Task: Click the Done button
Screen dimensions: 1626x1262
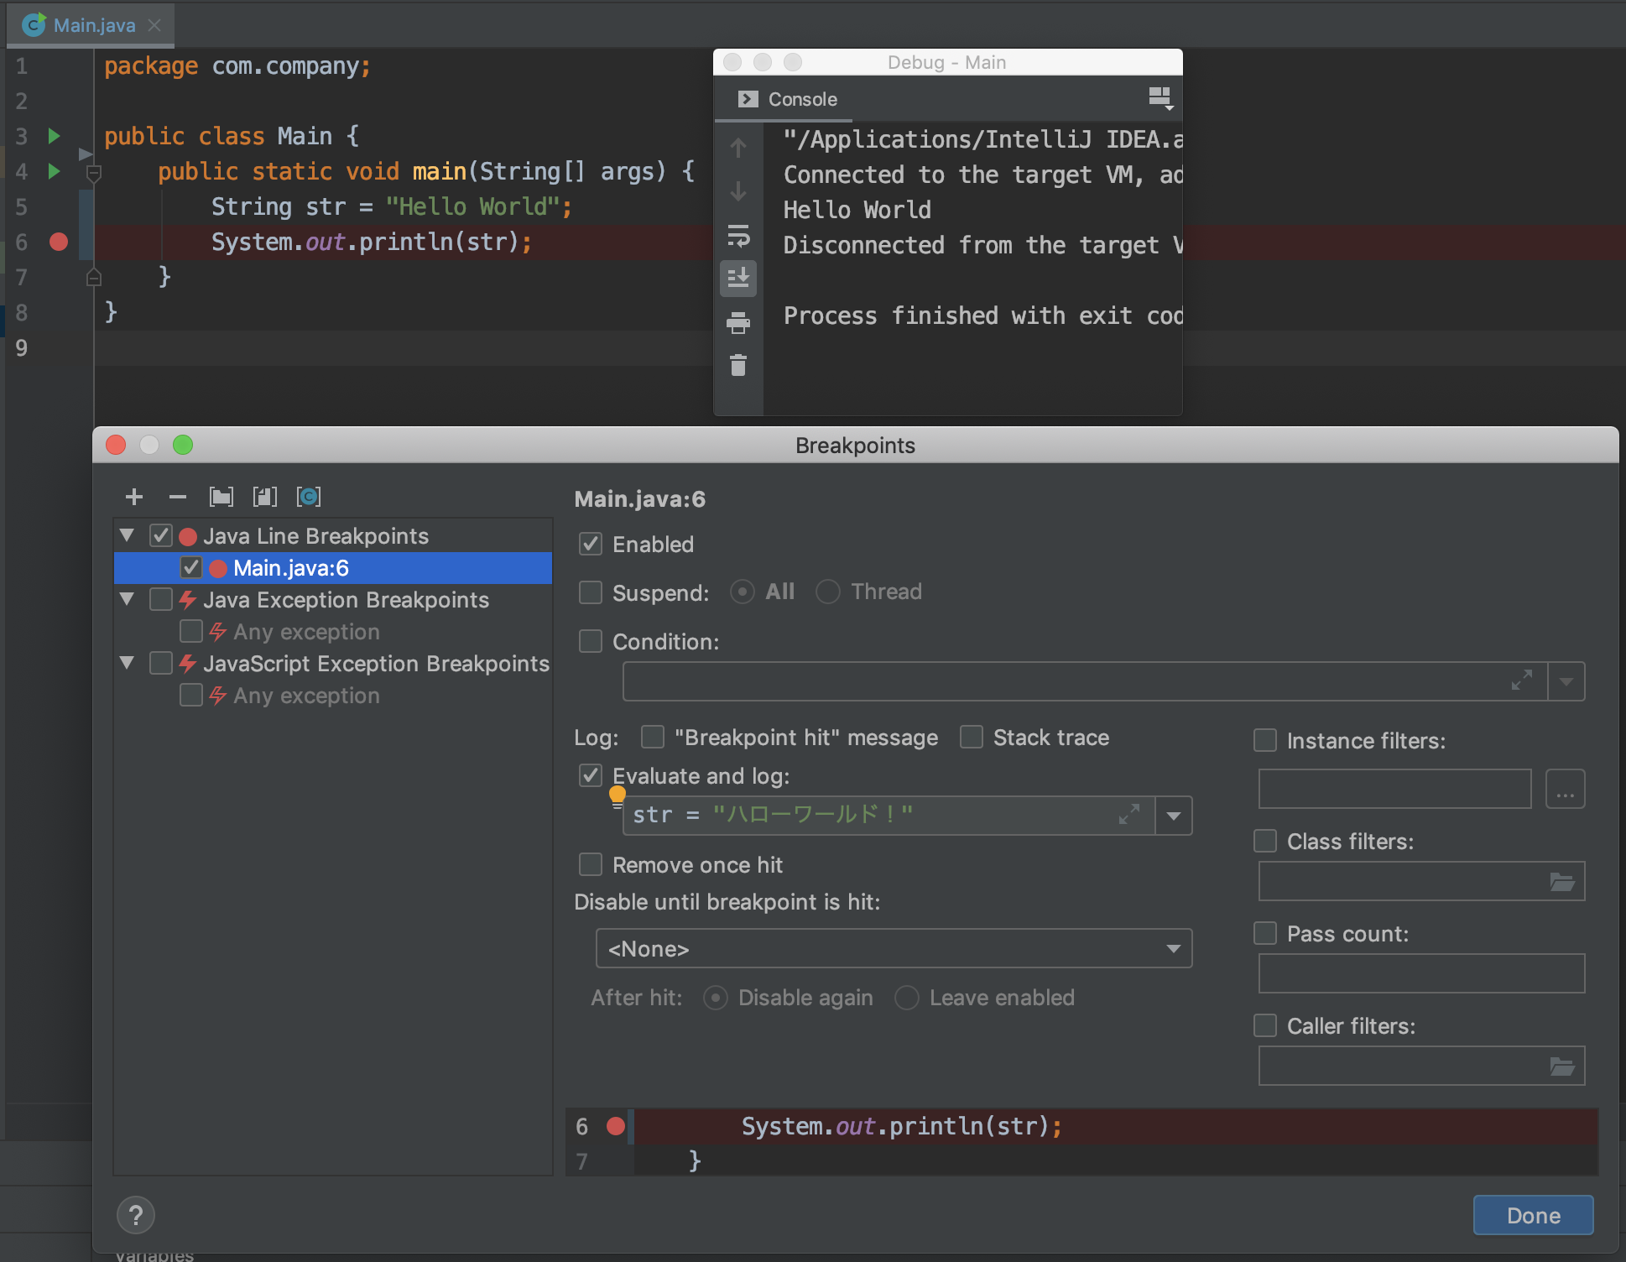Action: [1534, 1215]
